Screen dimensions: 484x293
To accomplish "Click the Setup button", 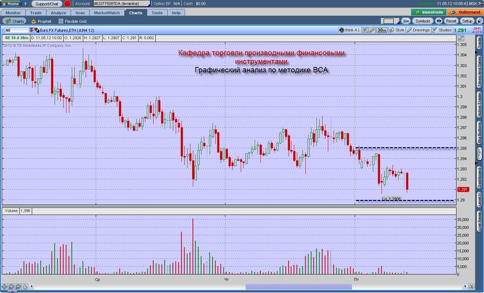I will click(x=467, y=21).
